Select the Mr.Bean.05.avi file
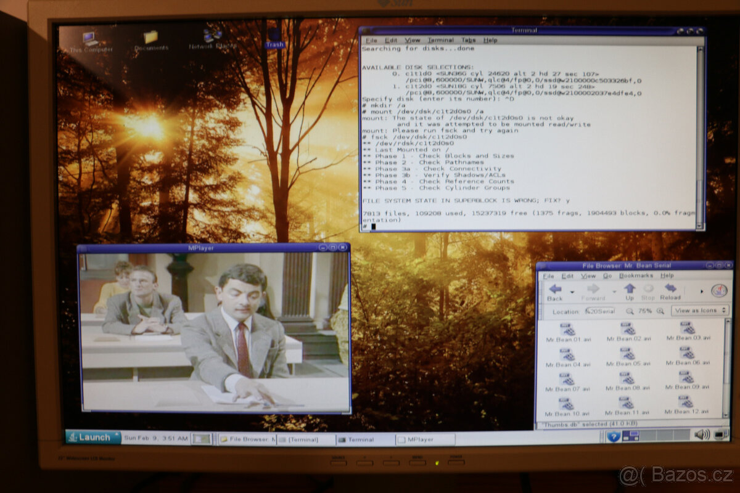Image resolution: width=740 pixels, height=493 pixels. [627, 356]
